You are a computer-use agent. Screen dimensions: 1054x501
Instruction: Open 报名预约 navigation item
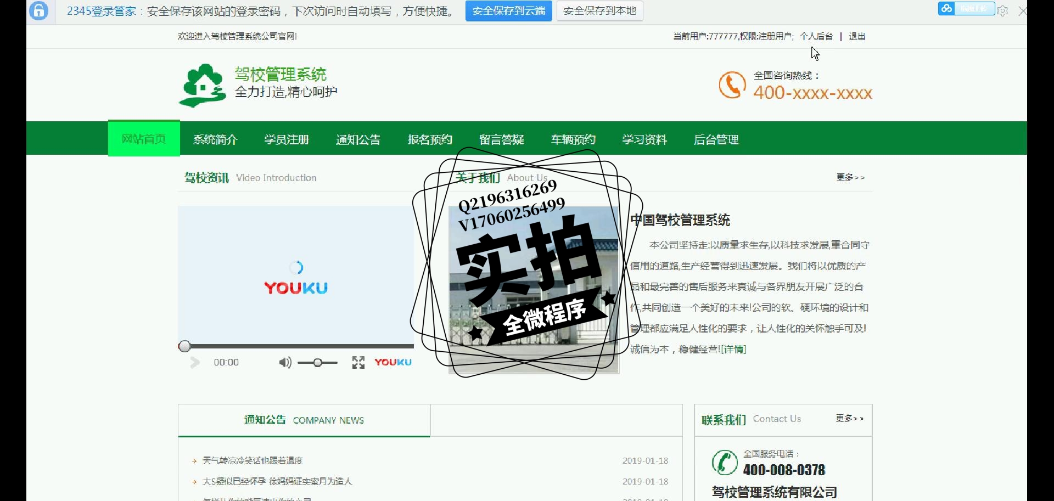[x=430, y=139]
